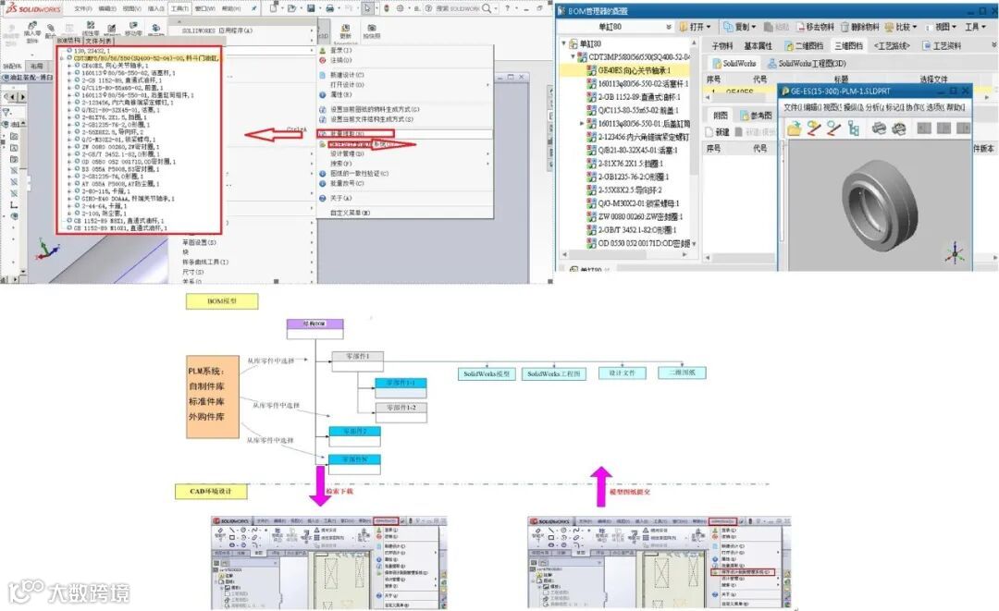This screenshot has height=611, width=999.
Task: Switch to the 参考图 tab in BOM manager
Action: point(757,116)
